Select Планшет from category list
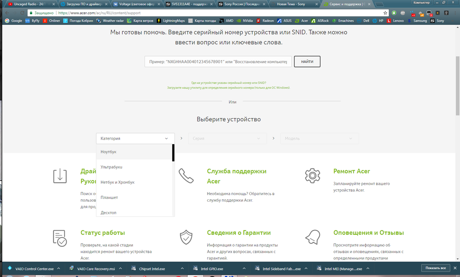 coord(134,197)
